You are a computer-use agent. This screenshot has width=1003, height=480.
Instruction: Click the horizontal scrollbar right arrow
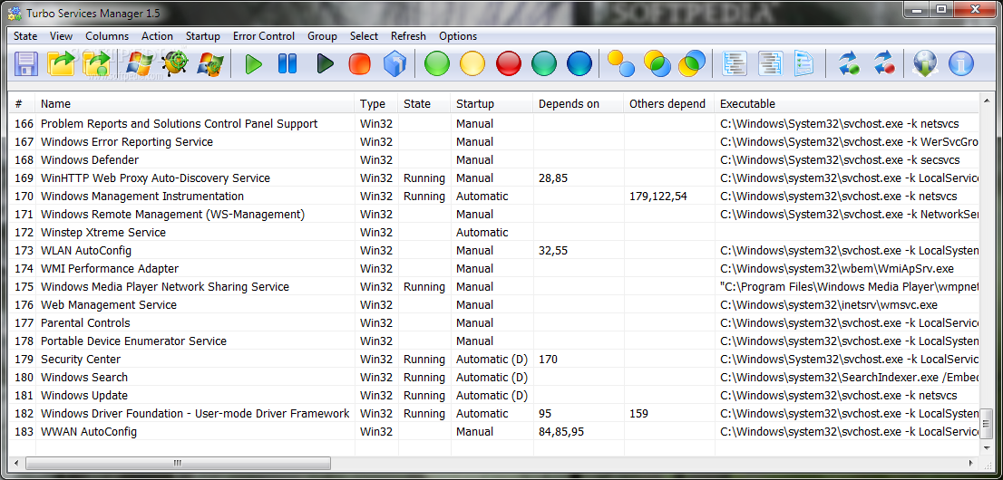pos(973,463)
